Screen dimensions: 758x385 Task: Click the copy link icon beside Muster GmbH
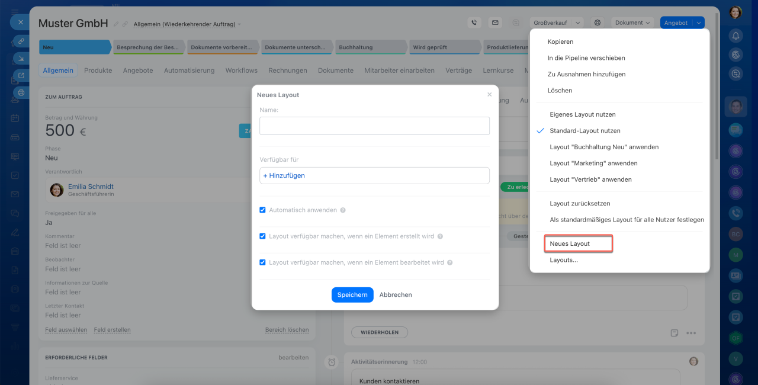125,24
